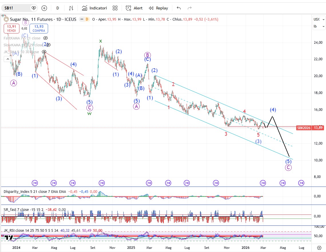Toggle visibility of FastKAMA indicator
The height and width of the screenshot is (252, 326).
coord(45,38)
